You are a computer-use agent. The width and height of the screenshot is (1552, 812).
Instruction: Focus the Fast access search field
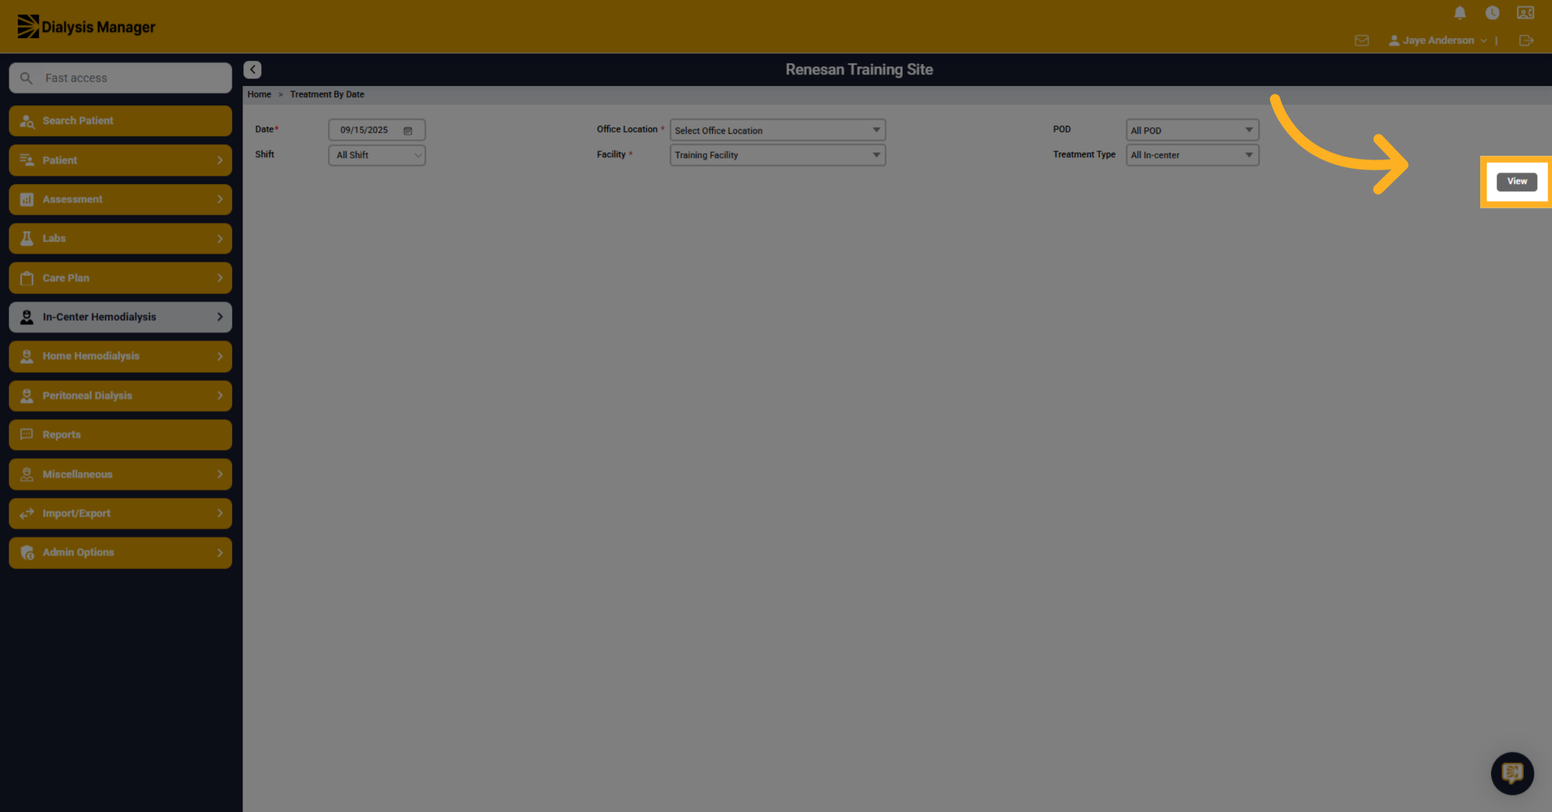120,78
